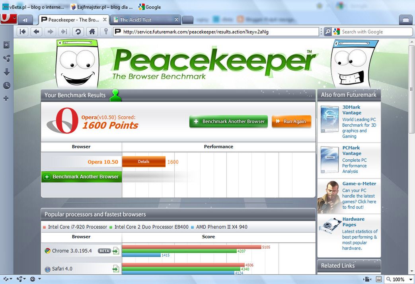Open the Bookmarks panel star icon

click(x=7, y=45)
